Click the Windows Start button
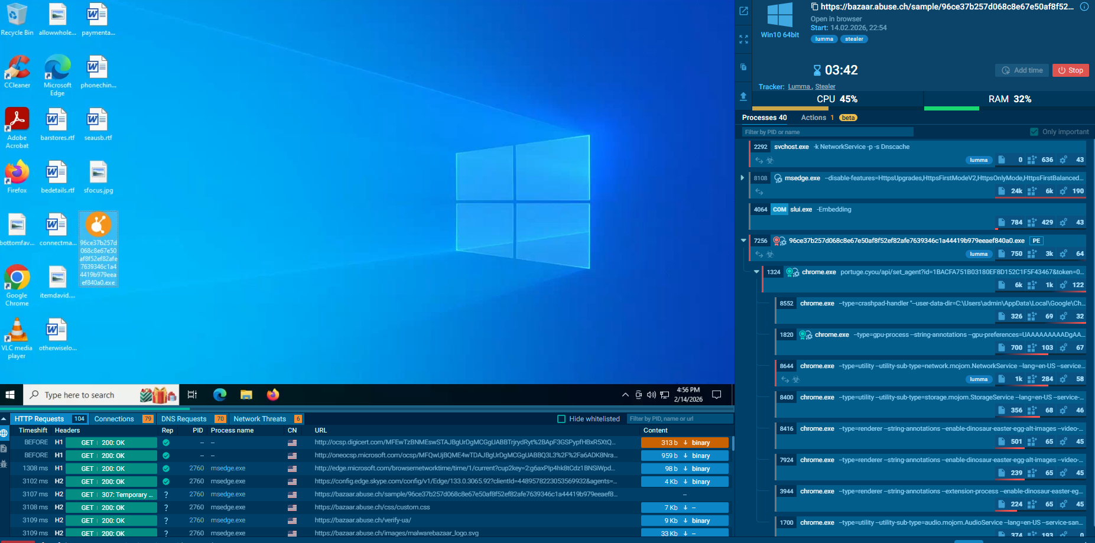The image size is (1095, 543). click(10, 395)
